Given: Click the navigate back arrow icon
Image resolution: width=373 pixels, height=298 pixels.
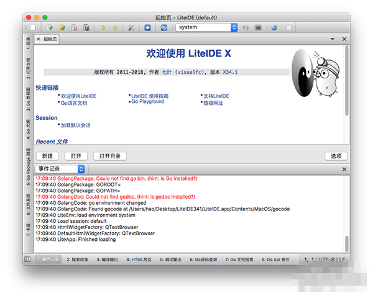Looking at the screenshot, I should (x=103, y=27).
